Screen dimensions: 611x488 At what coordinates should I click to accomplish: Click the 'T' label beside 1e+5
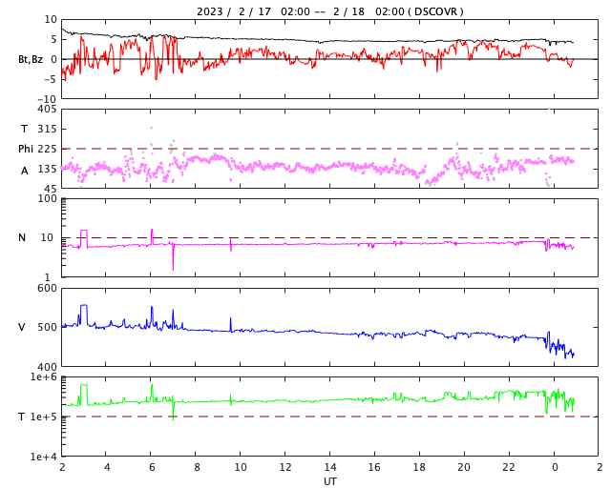pyautogui.click(x=22, y=417)
